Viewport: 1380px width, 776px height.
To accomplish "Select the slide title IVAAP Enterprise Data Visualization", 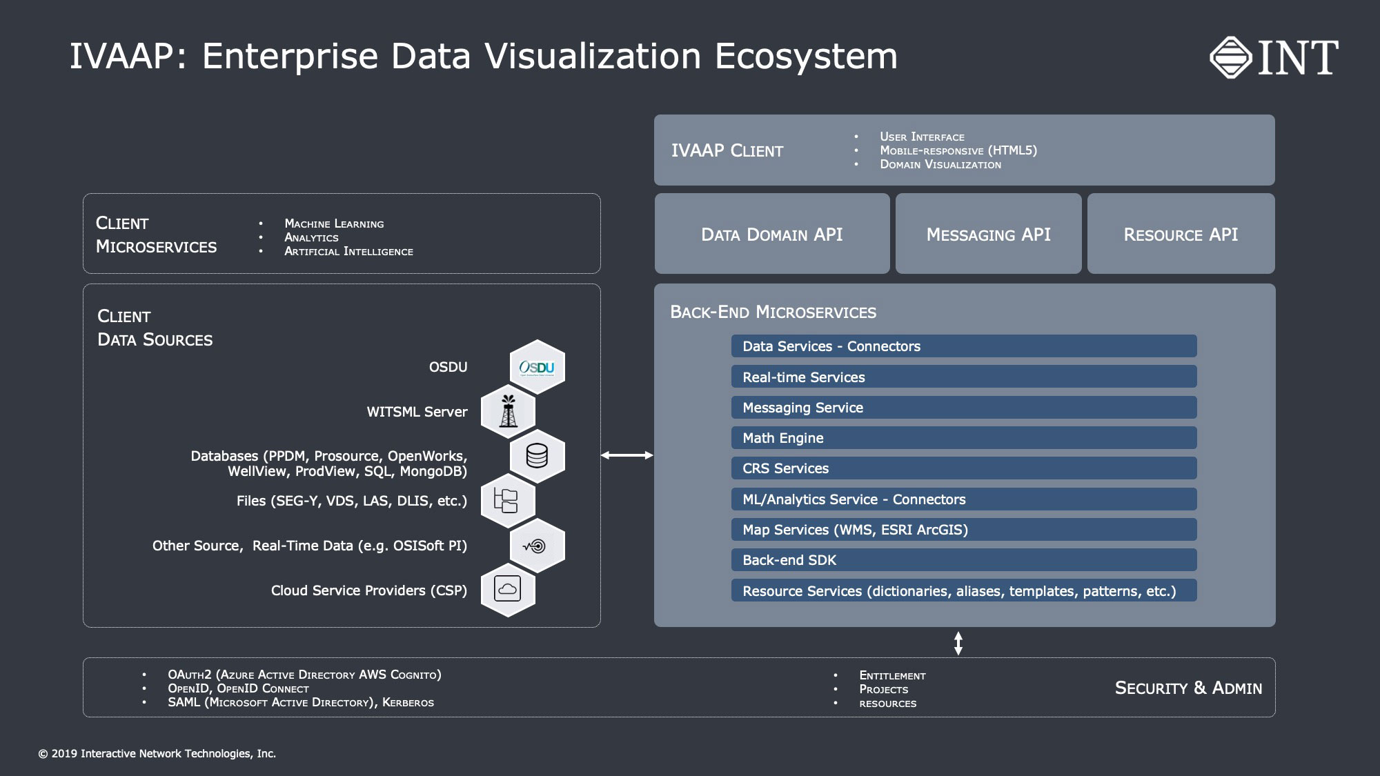I will pos(484,56).
